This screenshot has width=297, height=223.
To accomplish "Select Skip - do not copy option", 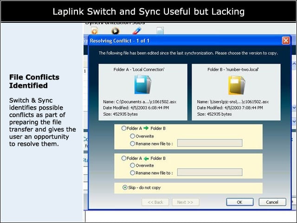I will coord(125,188).
